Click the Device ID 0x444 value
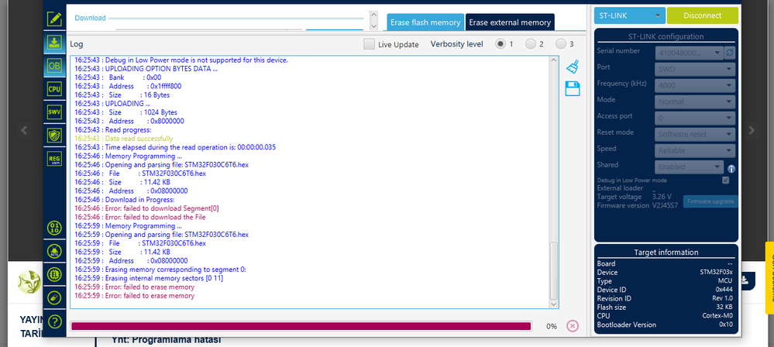 tap(724, 290)
